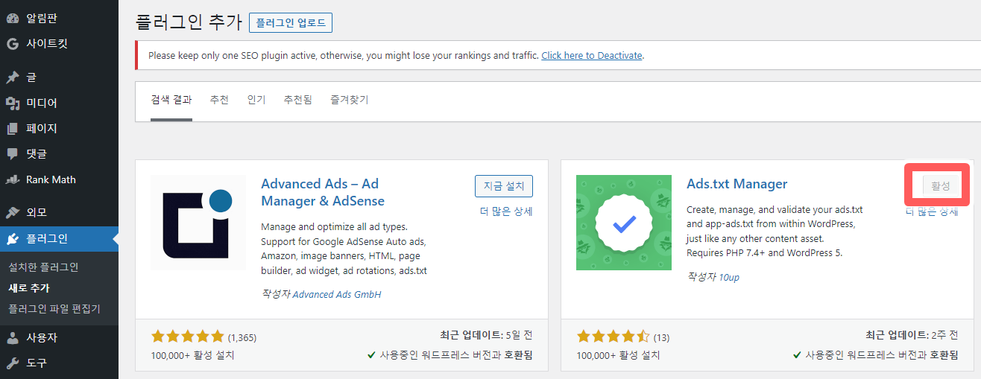Switch to 추천 tab
Image resolution: width=981 pixels, height=379 pixels.
coord(219,100)
